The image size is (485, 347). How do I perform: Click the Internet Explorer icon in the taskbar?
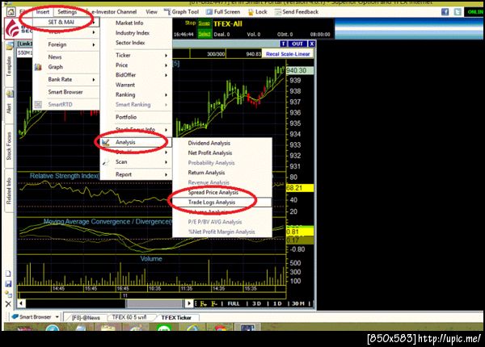192,328
